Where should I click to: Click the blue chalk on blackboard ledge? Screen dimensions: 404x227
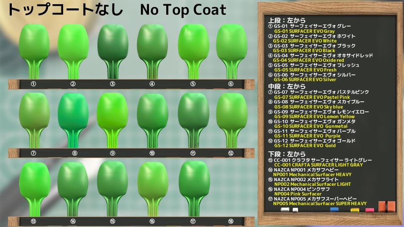[x=334, y=210]
